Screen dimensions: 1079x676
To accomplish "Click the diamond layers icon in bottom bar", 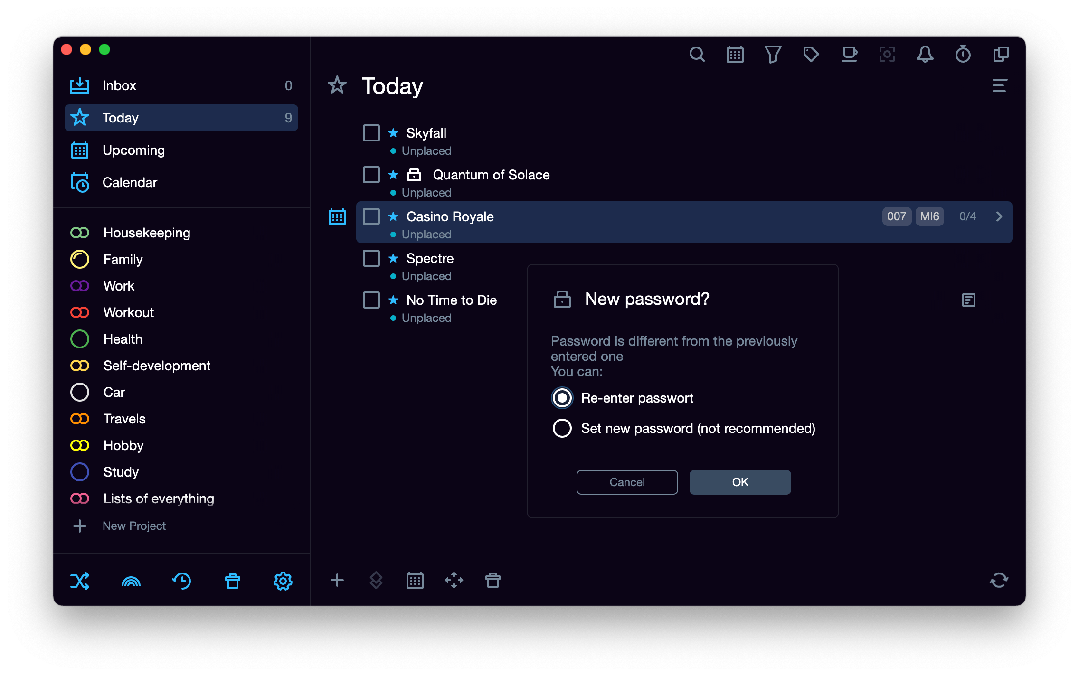I will (376, 580).
